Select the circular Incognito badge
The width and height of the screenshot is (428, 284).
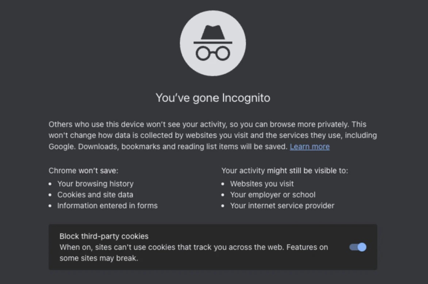213,43
